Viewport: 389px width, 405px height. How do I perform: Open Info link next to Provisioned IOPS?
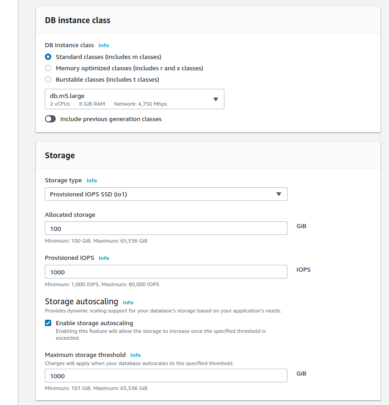pos(104,258)
